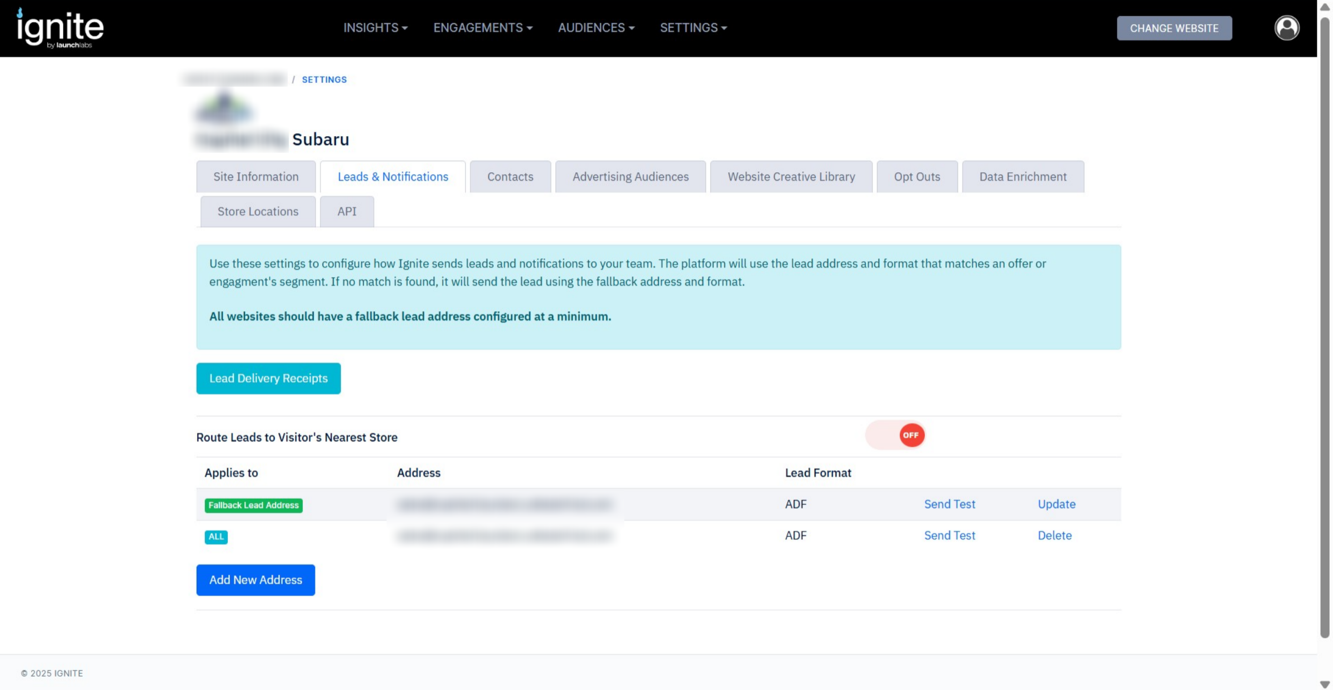Click the Change Website button

1174,28
